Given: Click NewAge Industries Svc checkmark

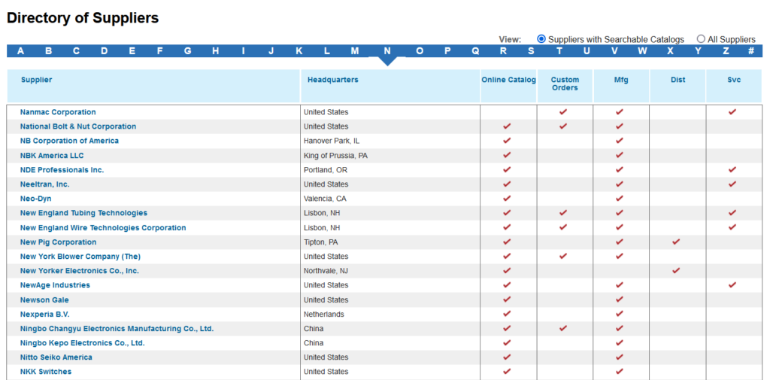Looking at the screenshot, I should (732, 285).
